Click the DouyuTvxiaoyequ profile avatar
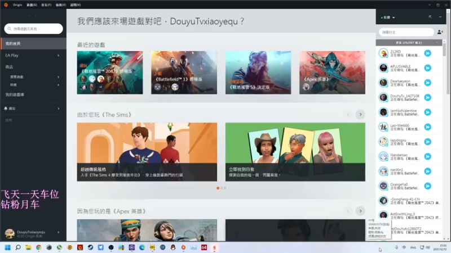The width and height of the screenshot is (451, 253). pos(10,233)
